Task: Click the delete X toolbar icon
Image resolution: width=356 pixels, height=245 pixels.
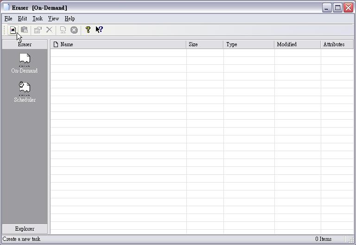Action: (x=49, y=30)
